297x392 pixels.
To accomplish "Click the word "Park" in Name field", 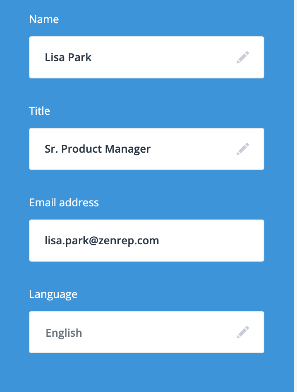I will [x=80, y=57].
